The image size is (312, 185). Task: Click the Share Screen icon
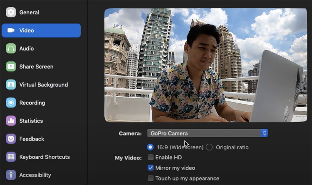click(11, 66)
